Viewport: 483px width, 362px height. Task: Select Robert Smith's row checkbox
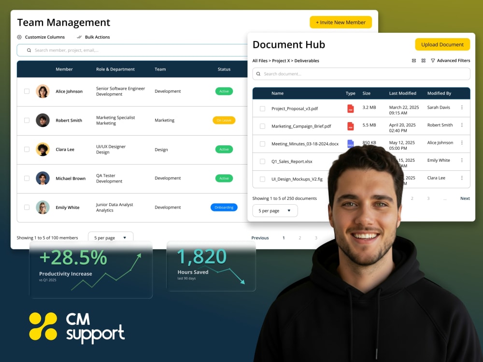pos(27,120)
